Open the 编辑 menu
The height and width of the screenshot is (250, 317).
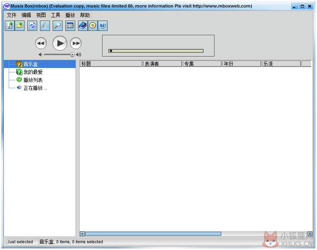click(26, 15)
